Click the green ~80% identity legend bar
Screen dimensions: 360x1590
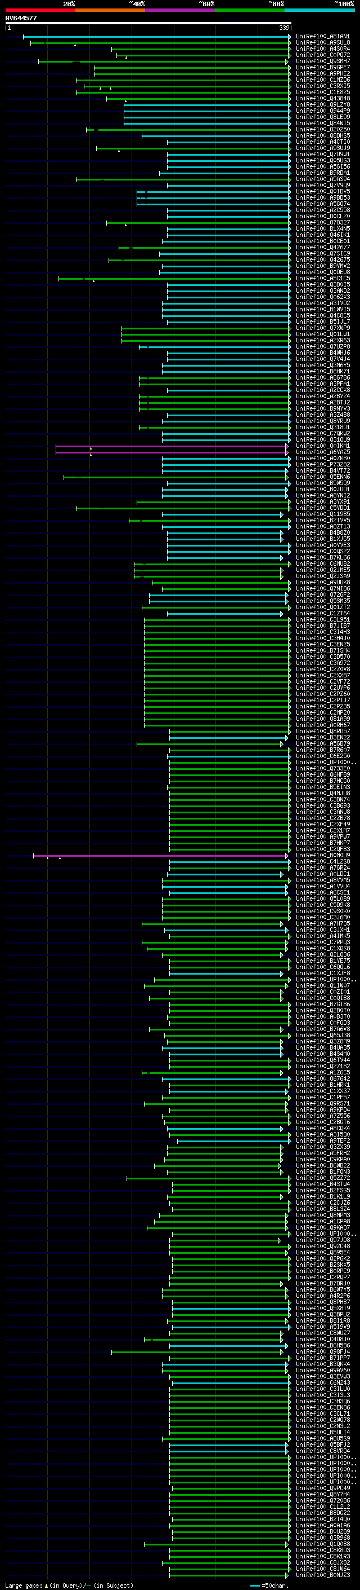pos(250,10)
